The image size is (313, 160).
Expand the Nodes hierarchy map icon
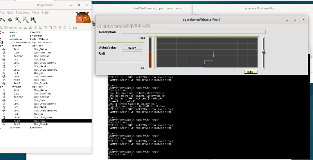pyautogui.click(x=1, y=32)
